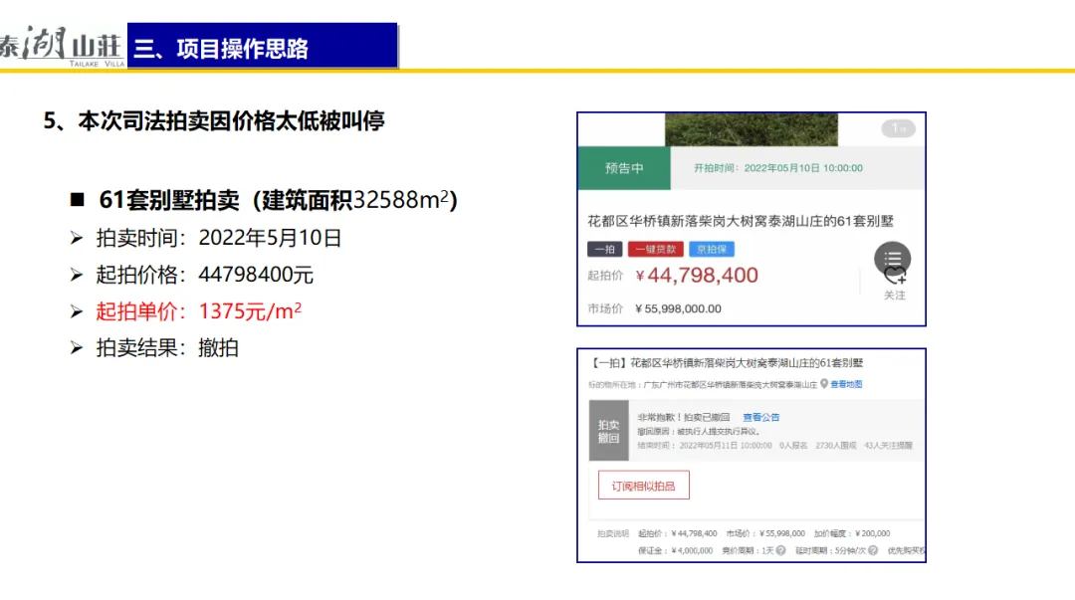Click the gray 拍卖撤回 status block
The height and width of the screenshot is (600, 1075).
click(x=609, y=431)
